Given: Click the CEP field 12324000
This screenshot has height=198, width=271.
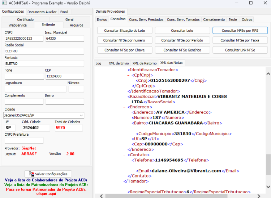Looking at the screenshot, I should click(x=65, y=76).
